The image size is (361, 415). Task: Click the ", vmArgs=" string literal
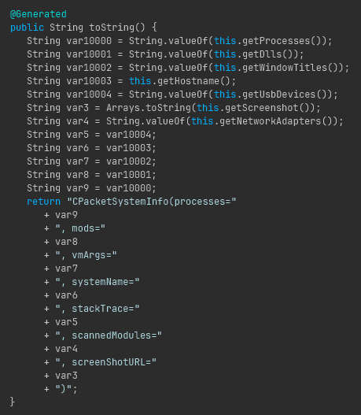(86, 255)
